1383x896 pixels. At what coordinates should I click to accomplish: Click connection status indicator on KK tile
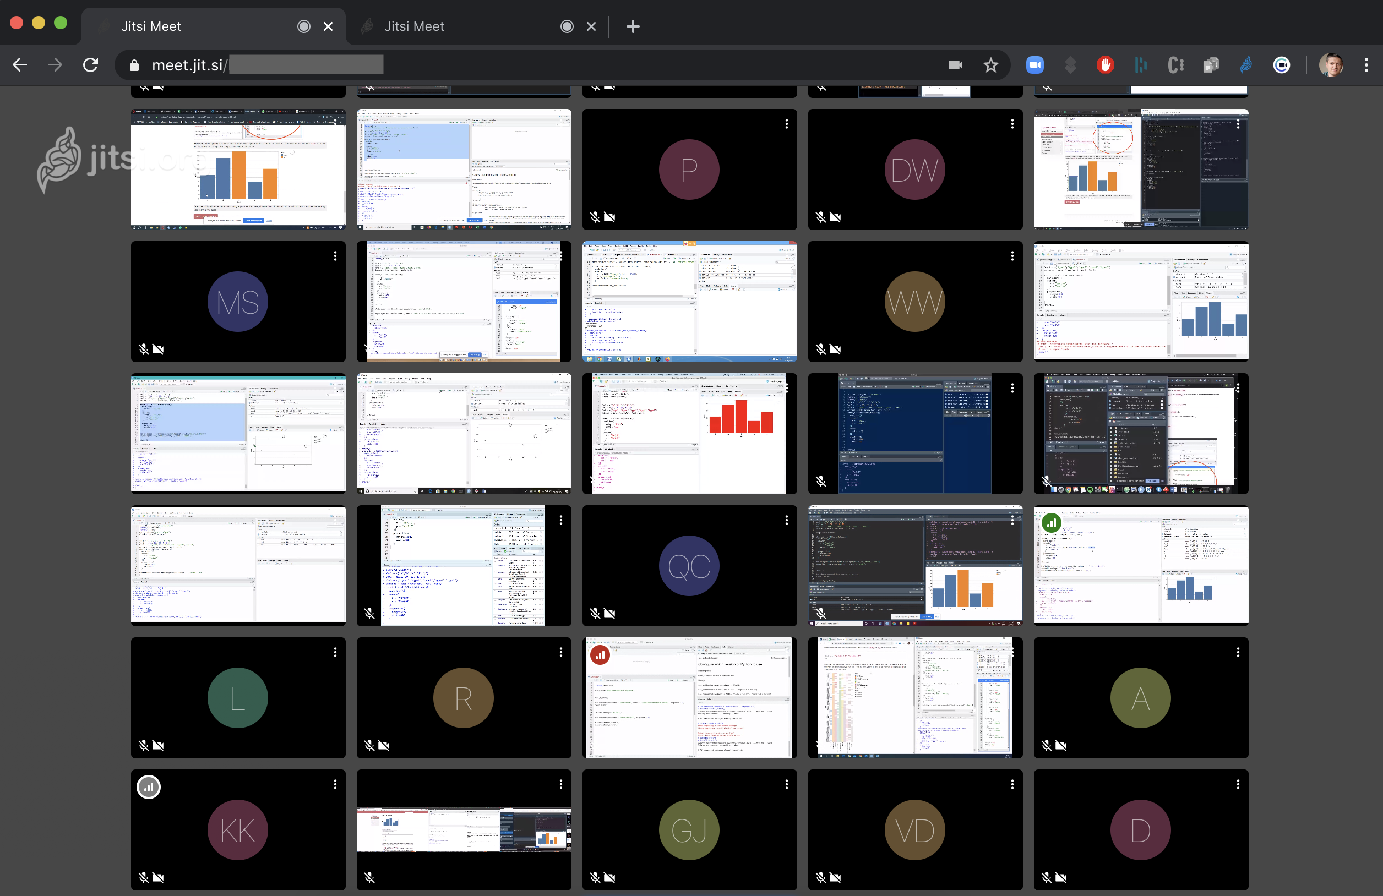[x=149, y=788]
